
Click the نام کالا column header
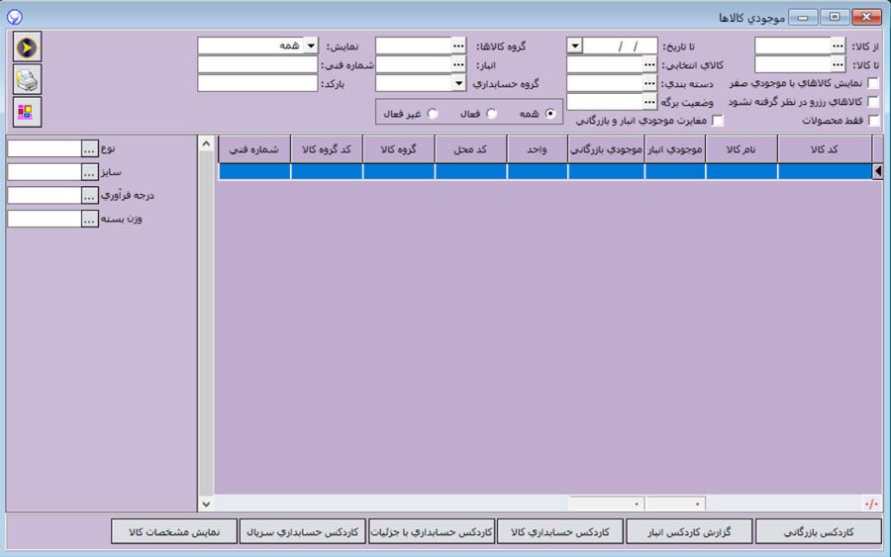[741, 148]
